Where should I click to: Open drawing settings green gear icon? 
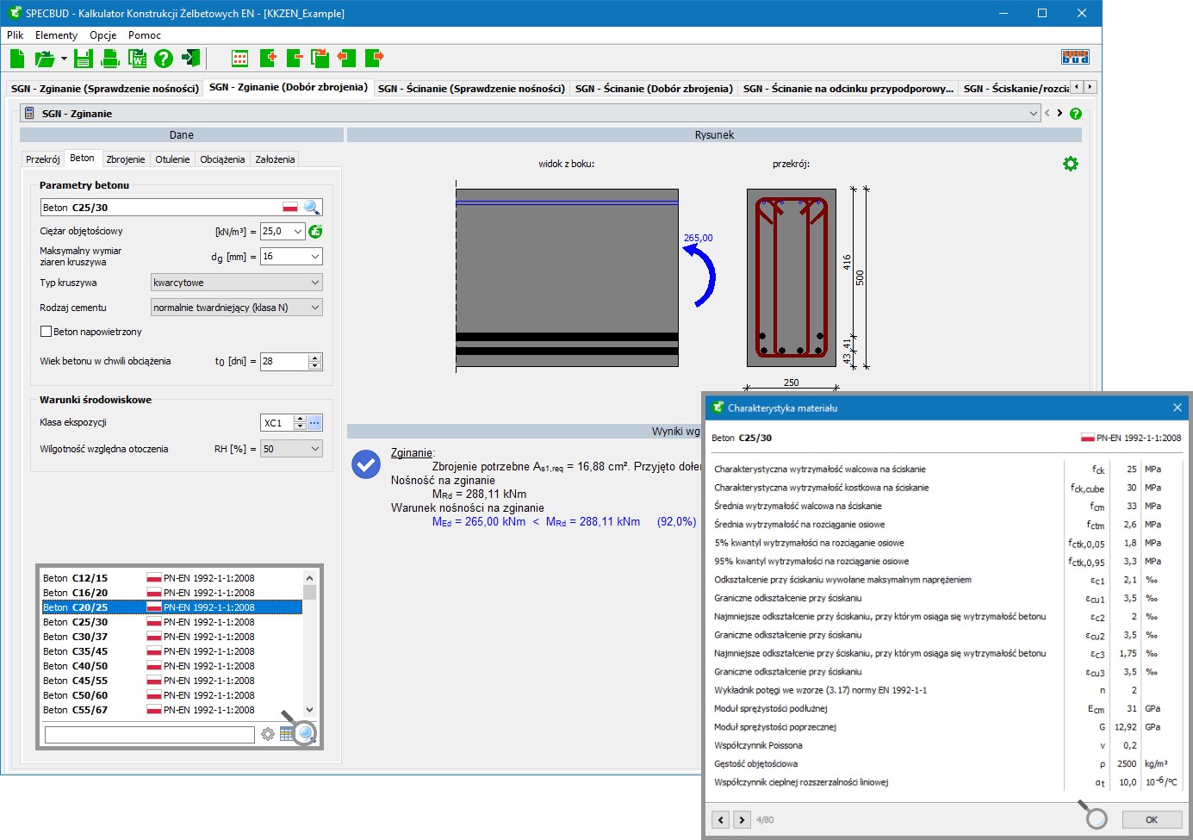[x=1070, y=164]
